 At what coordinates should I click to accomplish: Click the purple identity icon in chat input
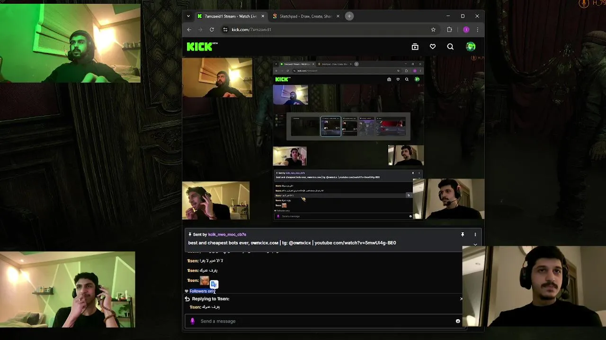coord(192,321)
